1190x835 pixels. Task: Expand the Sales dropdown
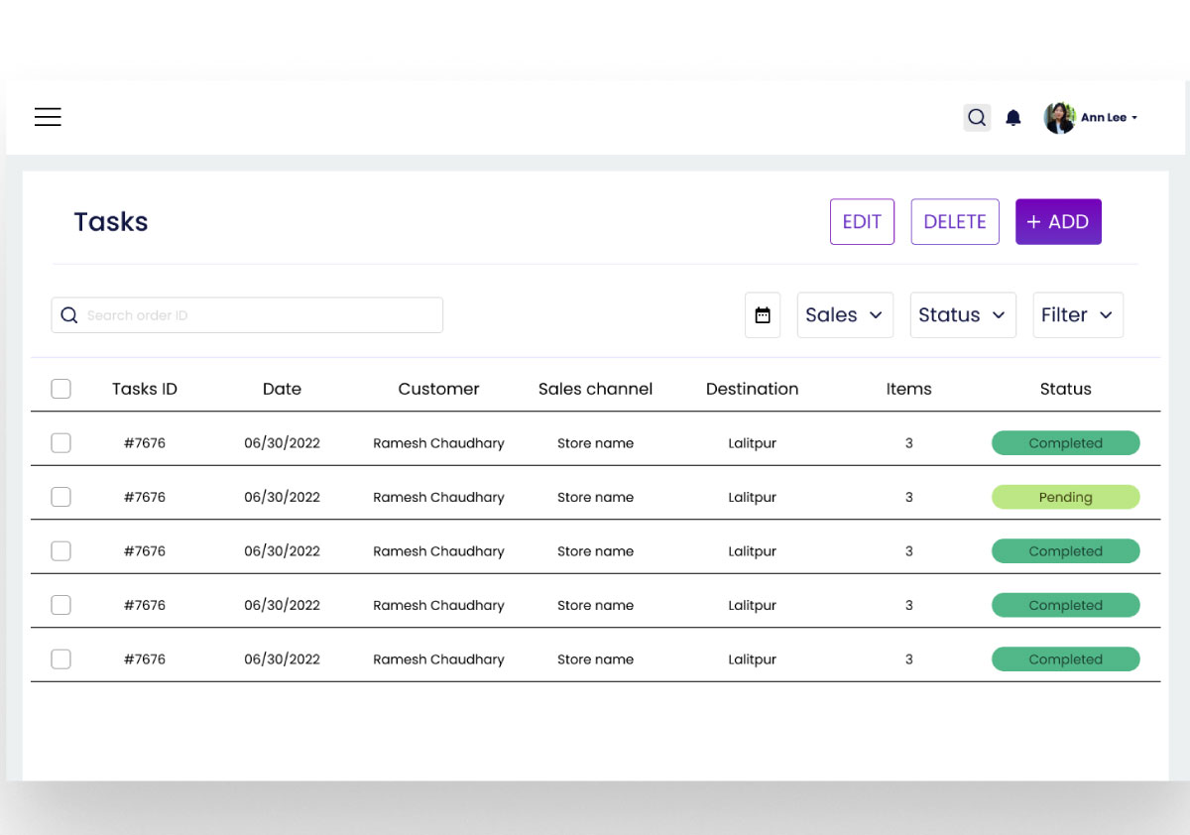pos(845,315)
